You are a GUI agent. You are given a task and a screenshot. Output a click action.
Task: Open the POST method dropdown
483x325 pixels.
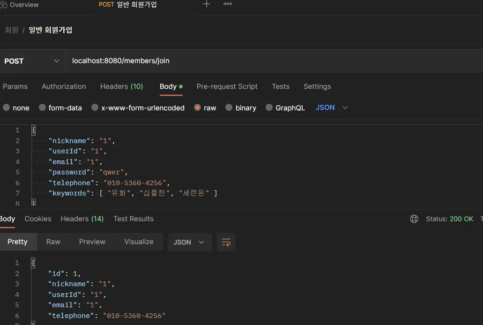click(32, 61)
